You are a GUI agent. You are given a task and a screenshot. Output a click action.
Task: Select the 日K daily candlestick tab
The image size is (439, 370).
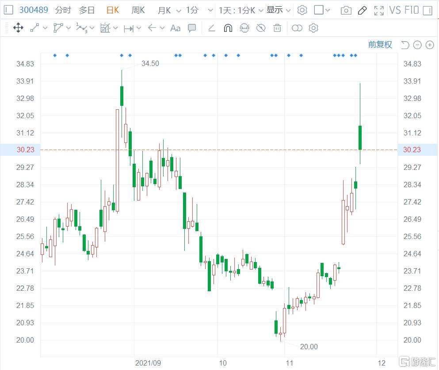click(x=113, y=10)
